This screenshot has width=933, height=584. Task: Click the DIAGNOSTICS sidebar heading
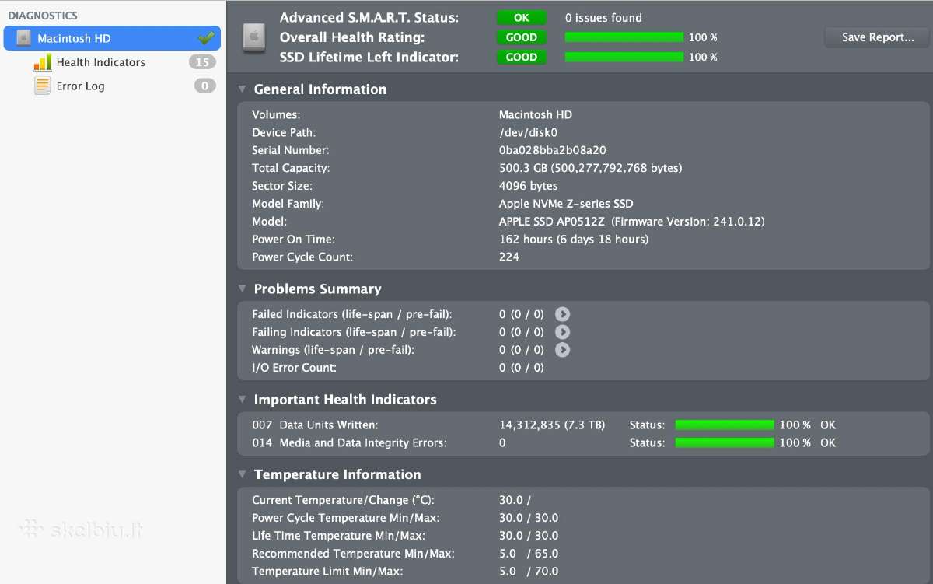pyautogui.click(x=43, y=16)
